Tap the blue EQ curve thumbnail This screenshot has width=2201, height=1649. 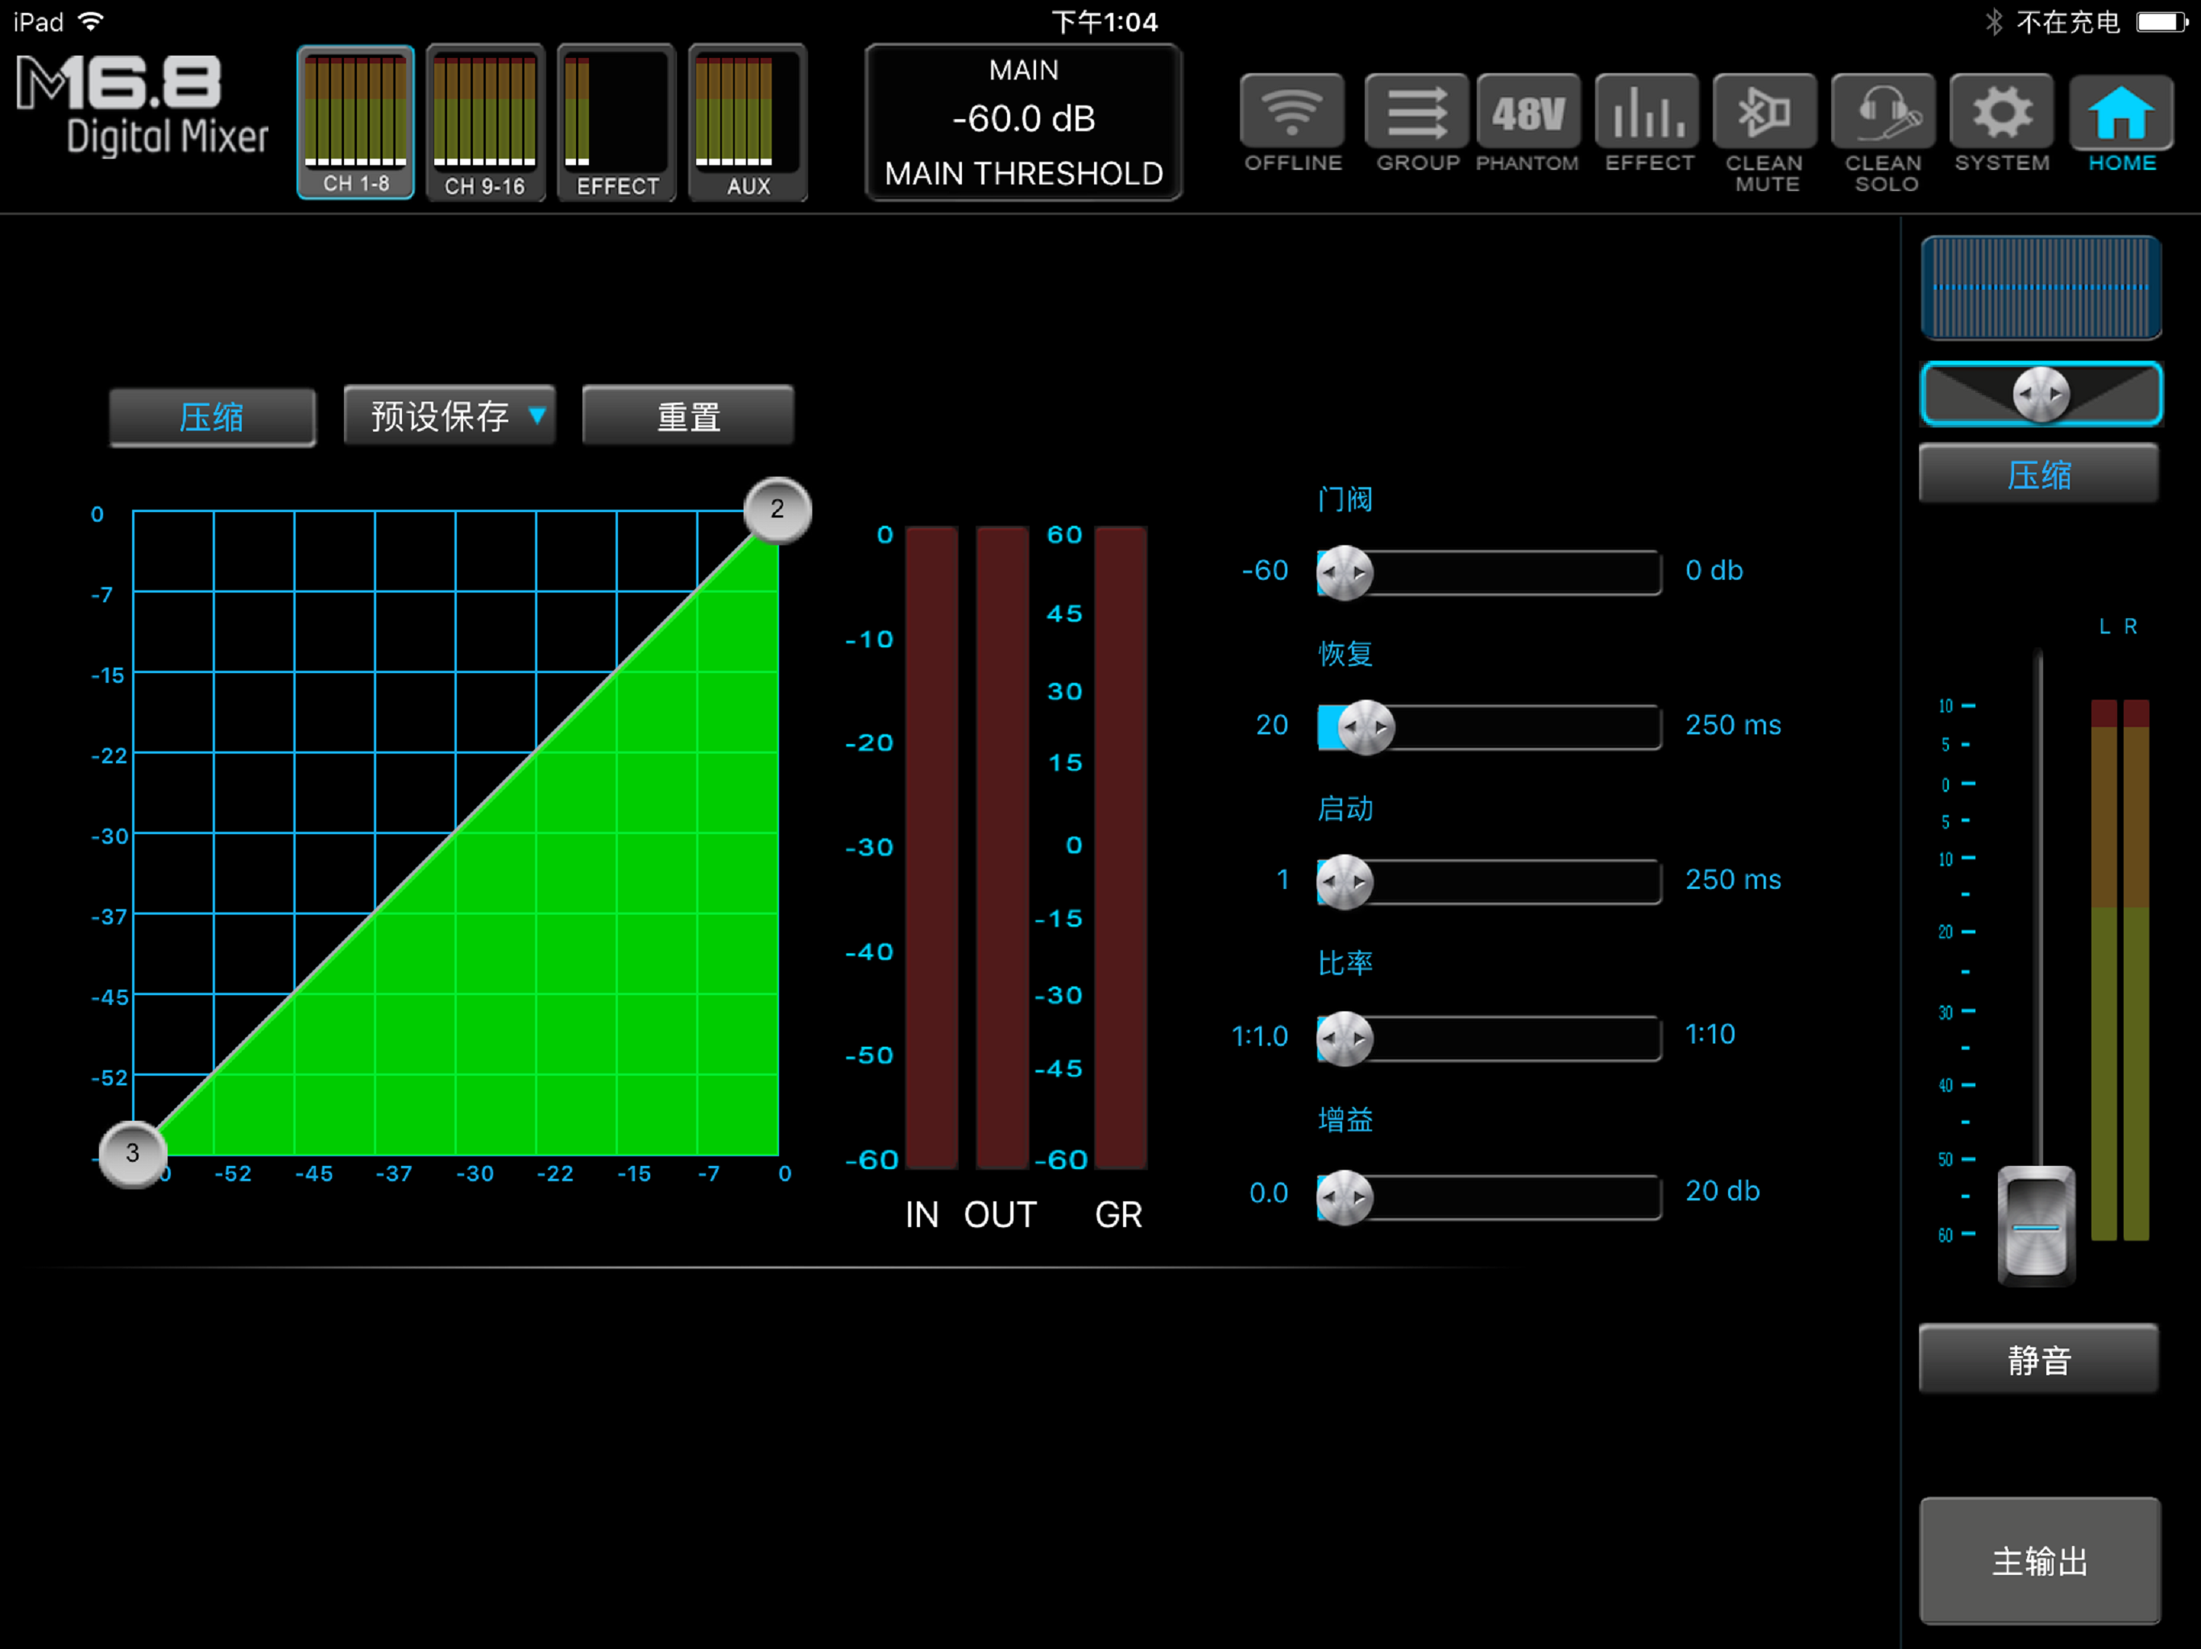pyautogui.click(x=2040, y=287)
